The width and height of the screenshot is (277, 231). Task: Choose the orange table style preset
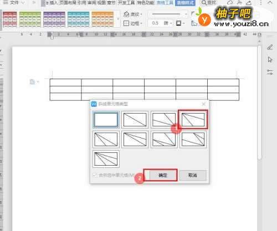tap(102, 19)
